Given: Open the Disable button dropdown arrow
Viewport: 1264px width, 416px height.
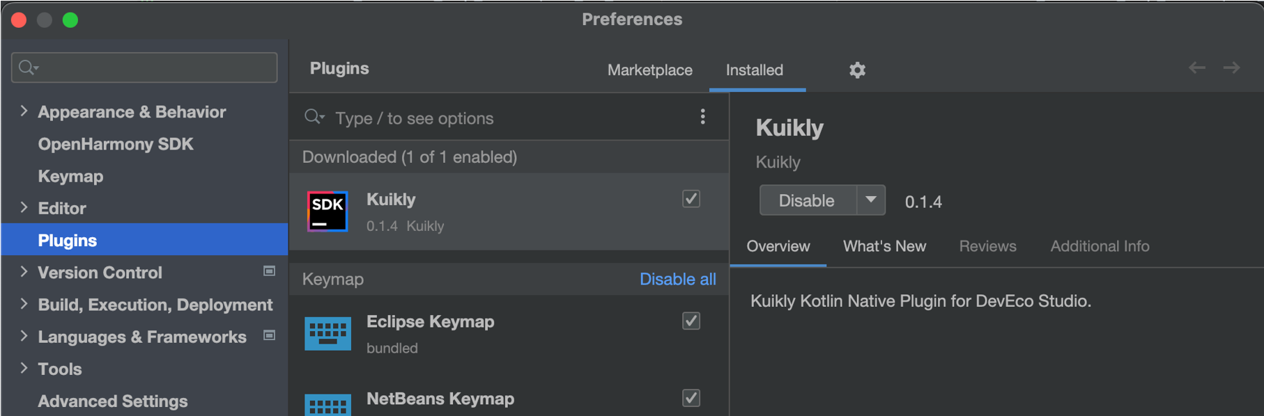Looking at the screenshot, I should tap(871, 200).
